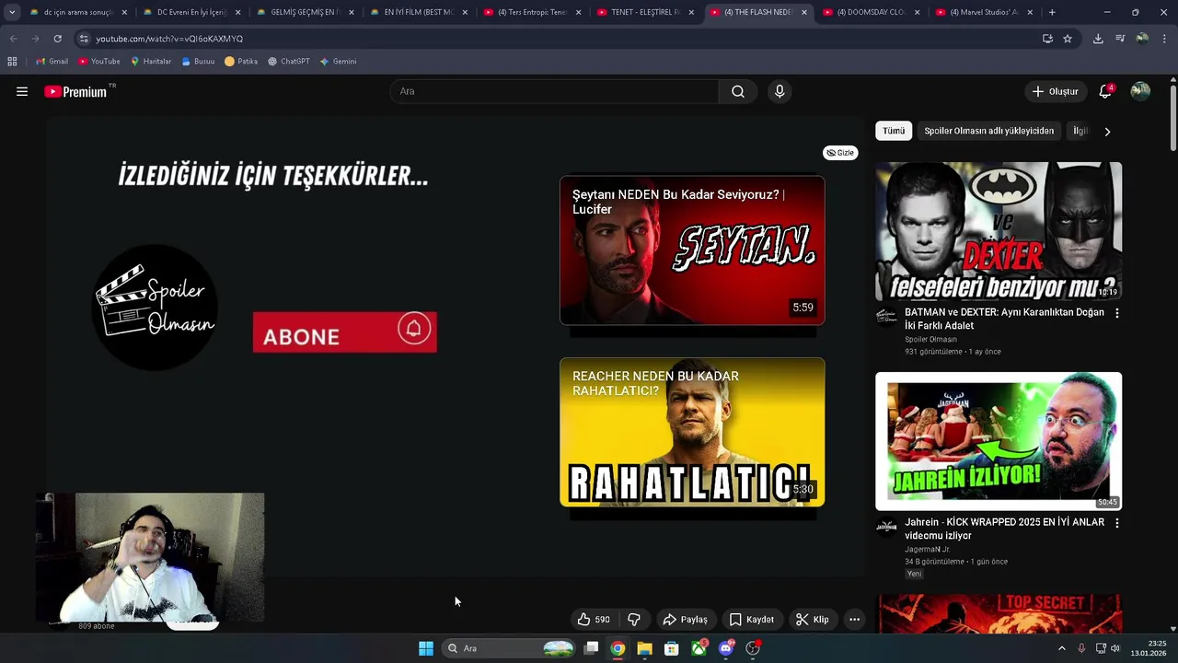
Task: Open Microsoft Store from taskbar
Action: 672,648
